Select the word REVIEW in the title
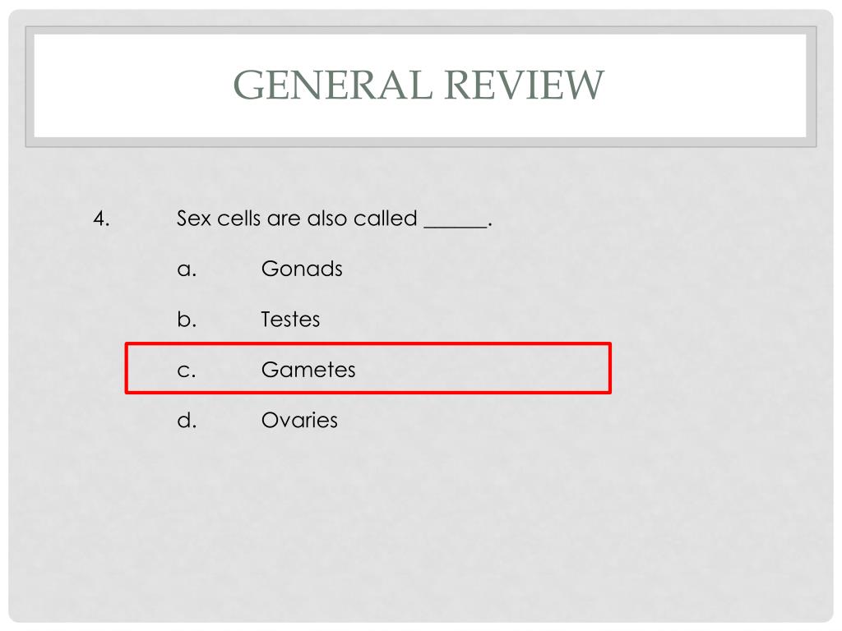 click(x=525, y=85)
